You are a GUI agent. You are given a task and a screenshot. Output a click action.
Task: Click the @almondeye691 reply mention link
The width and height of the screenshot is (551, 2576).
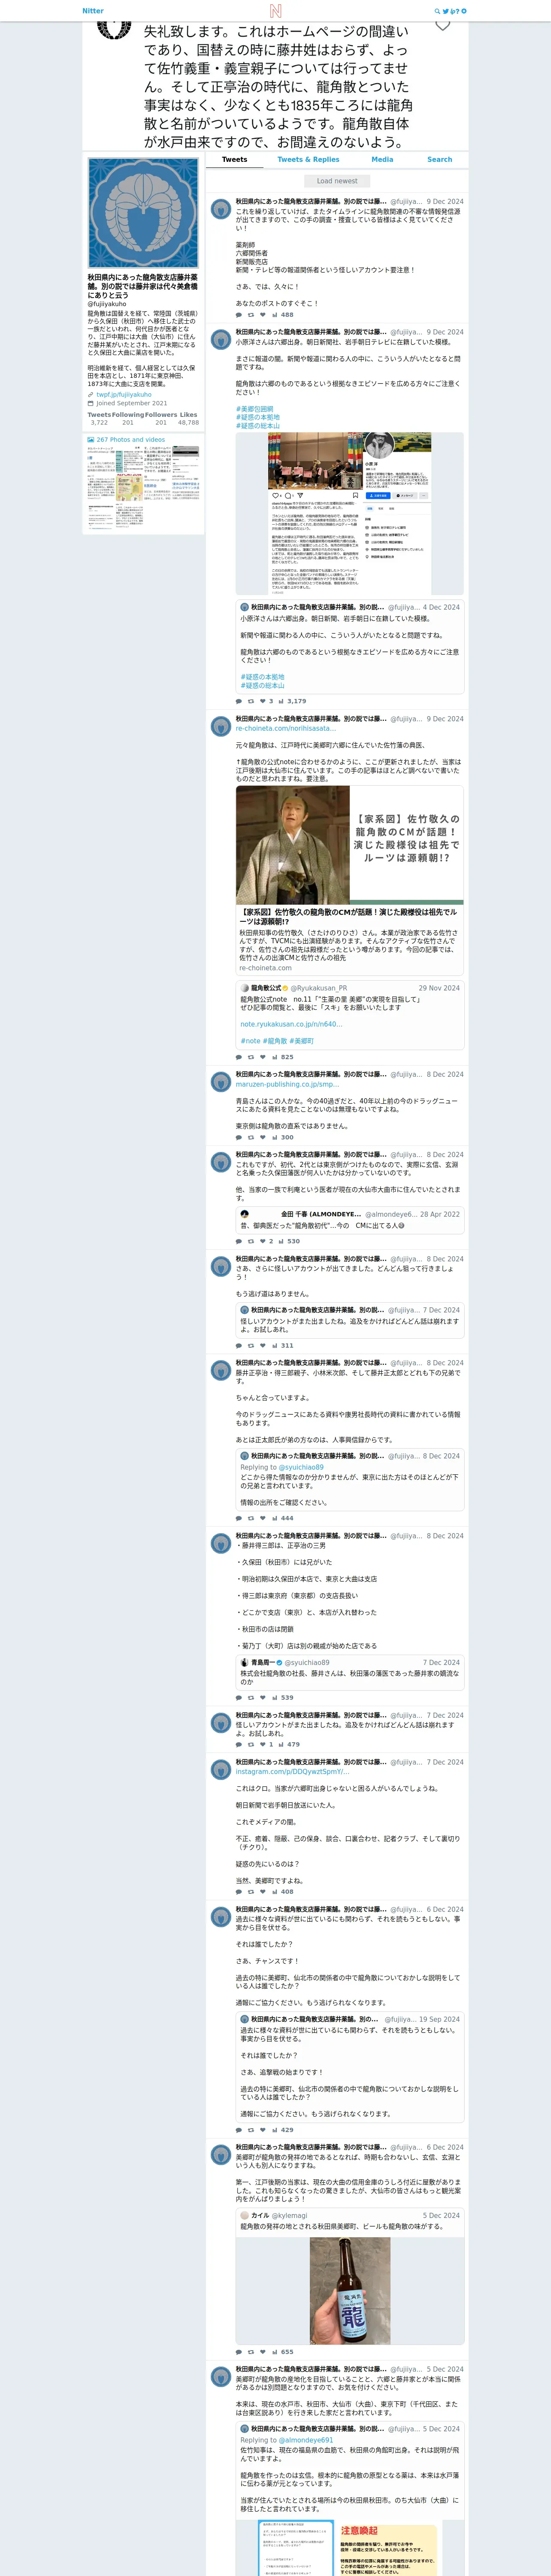(306, 2440)
